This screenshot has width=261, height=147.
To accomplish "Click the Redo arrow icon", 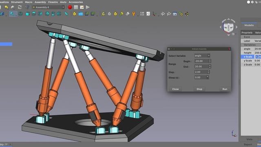I will (13, 7).
